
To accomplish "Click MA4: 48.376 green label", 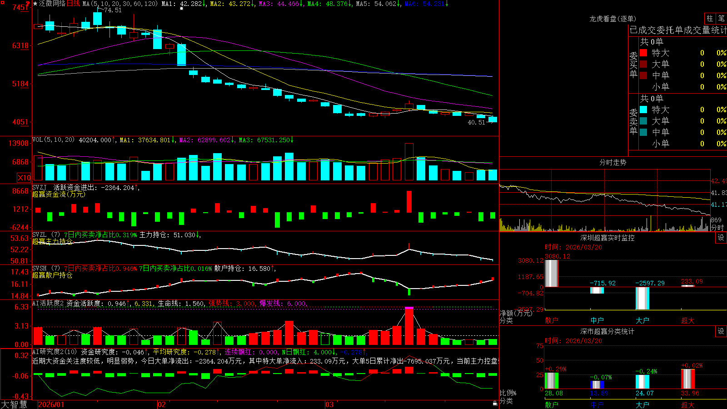I will tap(329, 4).
